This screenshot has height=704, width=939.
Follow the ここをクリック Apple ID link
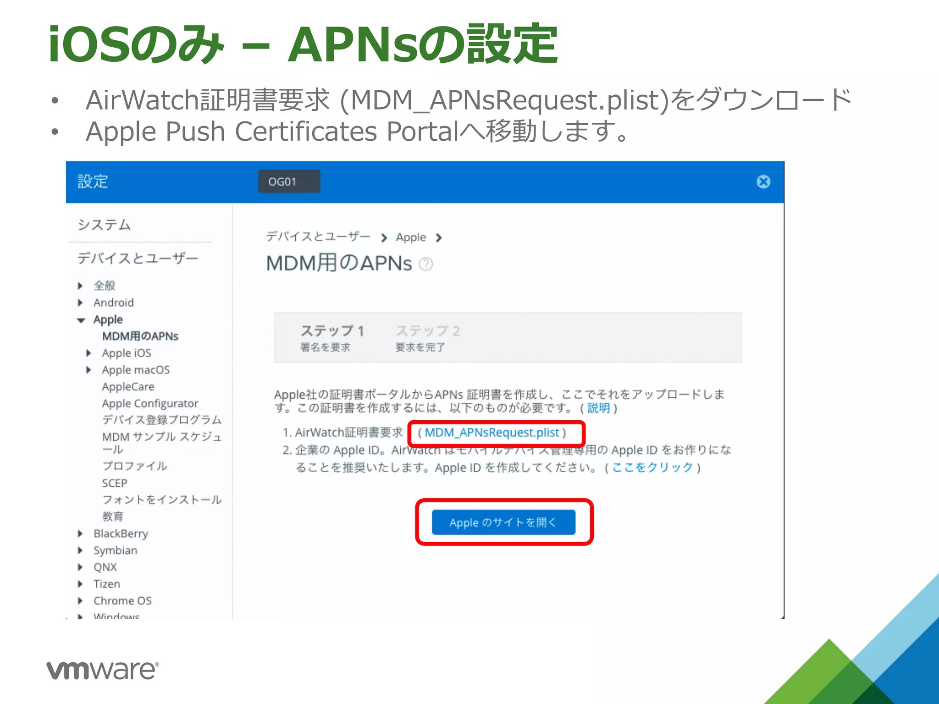(x=652, y=467)
